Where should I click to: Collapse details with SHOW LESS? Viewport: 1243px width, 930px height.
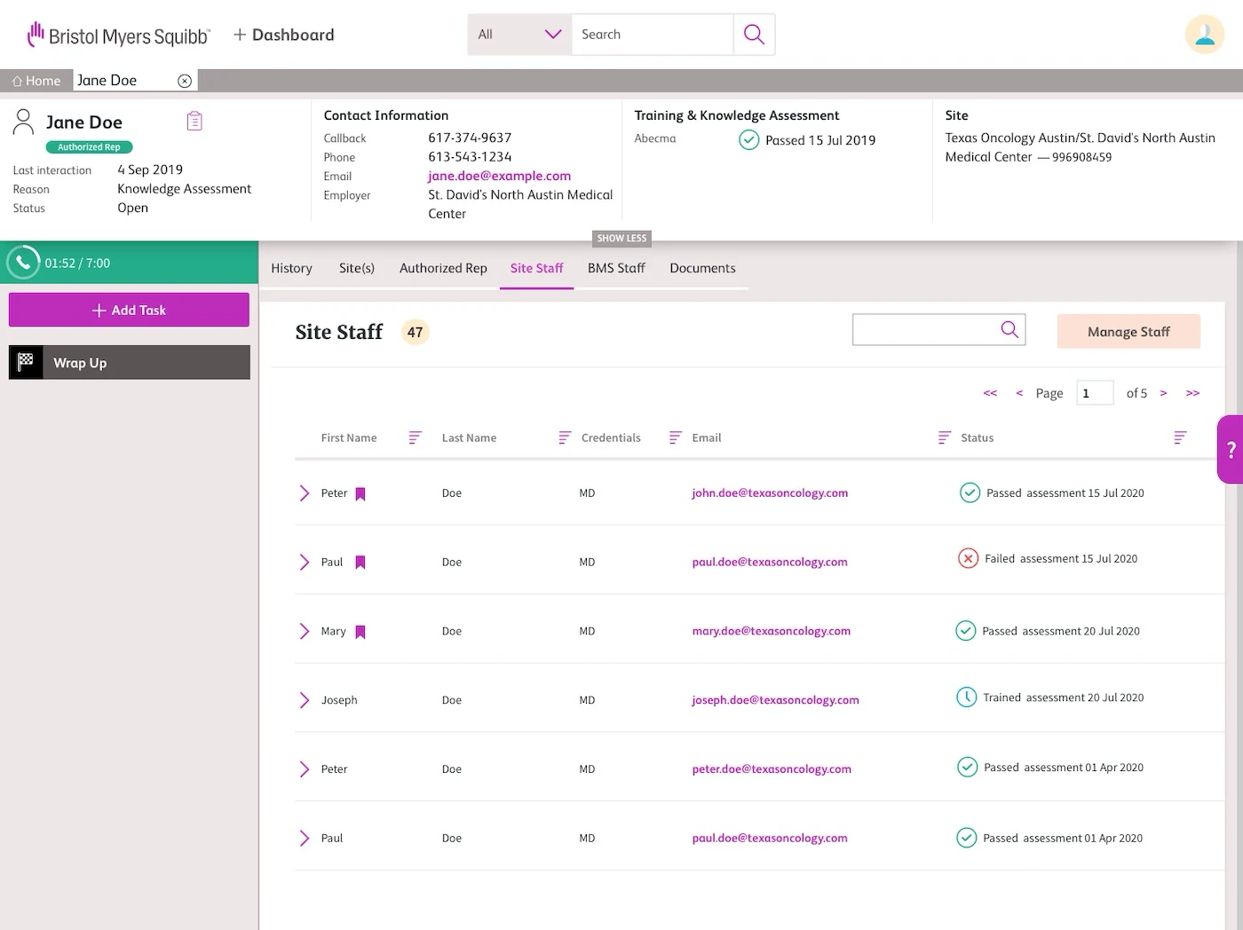coord(621,238)
